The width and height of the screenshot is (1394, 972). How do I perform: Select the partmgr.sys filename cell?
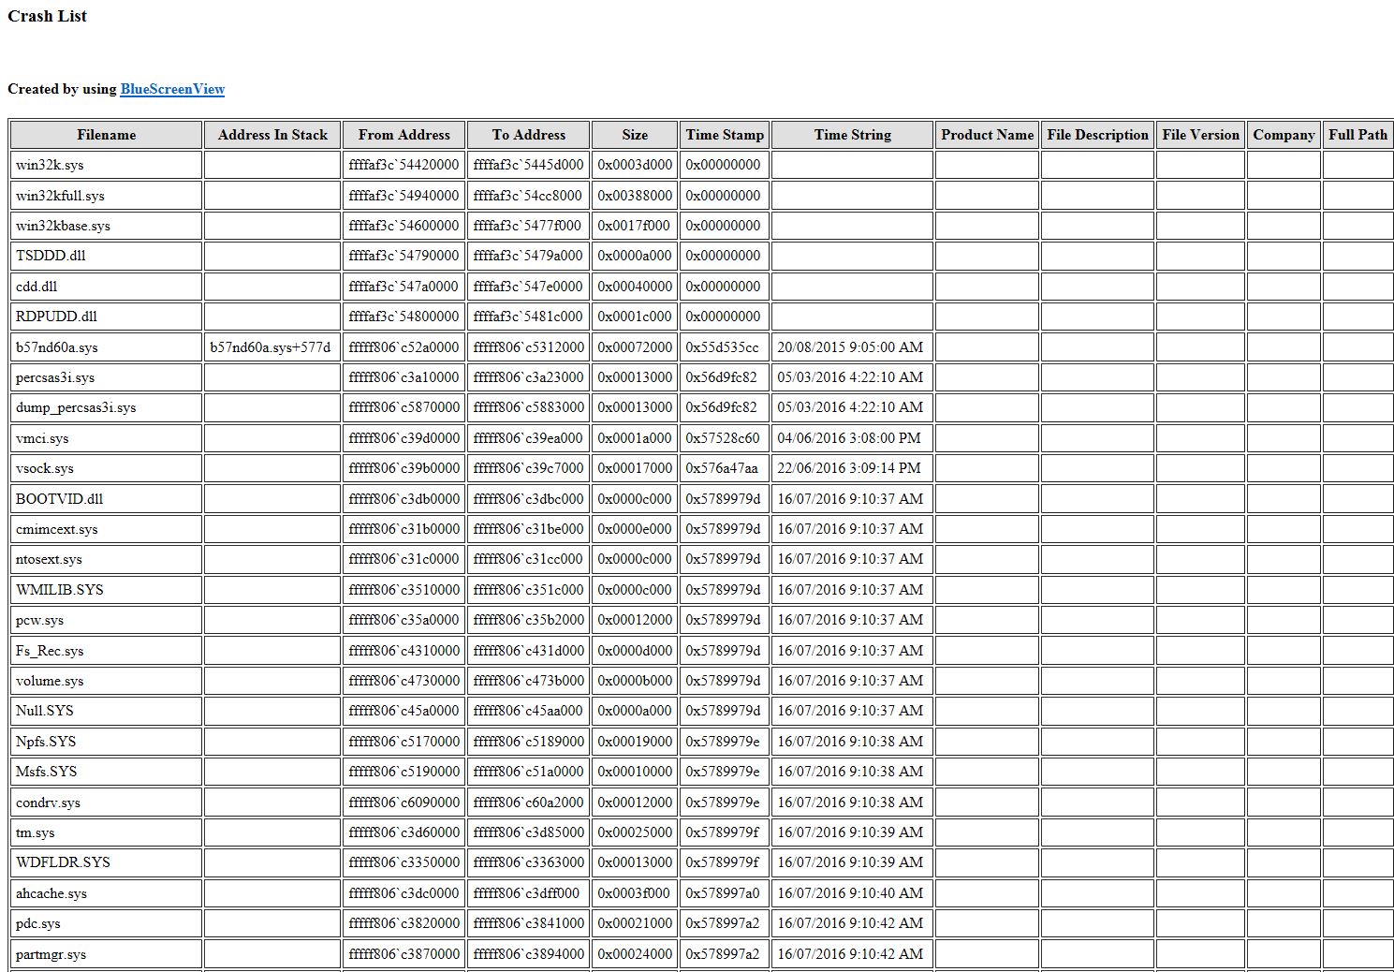click(x=107, y=954)
